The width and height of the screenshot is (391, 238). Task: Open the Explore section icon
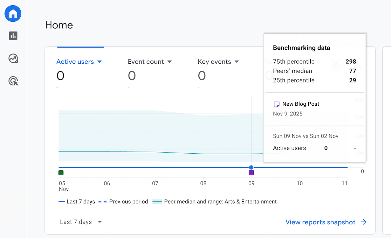pos(13,58)
